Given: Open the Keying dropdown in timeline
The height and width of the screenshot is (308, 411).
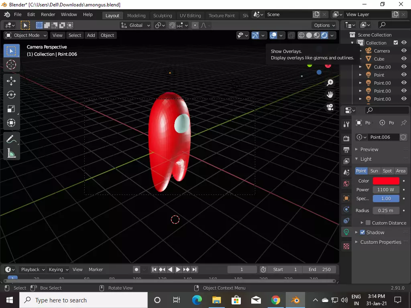Looking at the screenshot, I should point(59,269).
